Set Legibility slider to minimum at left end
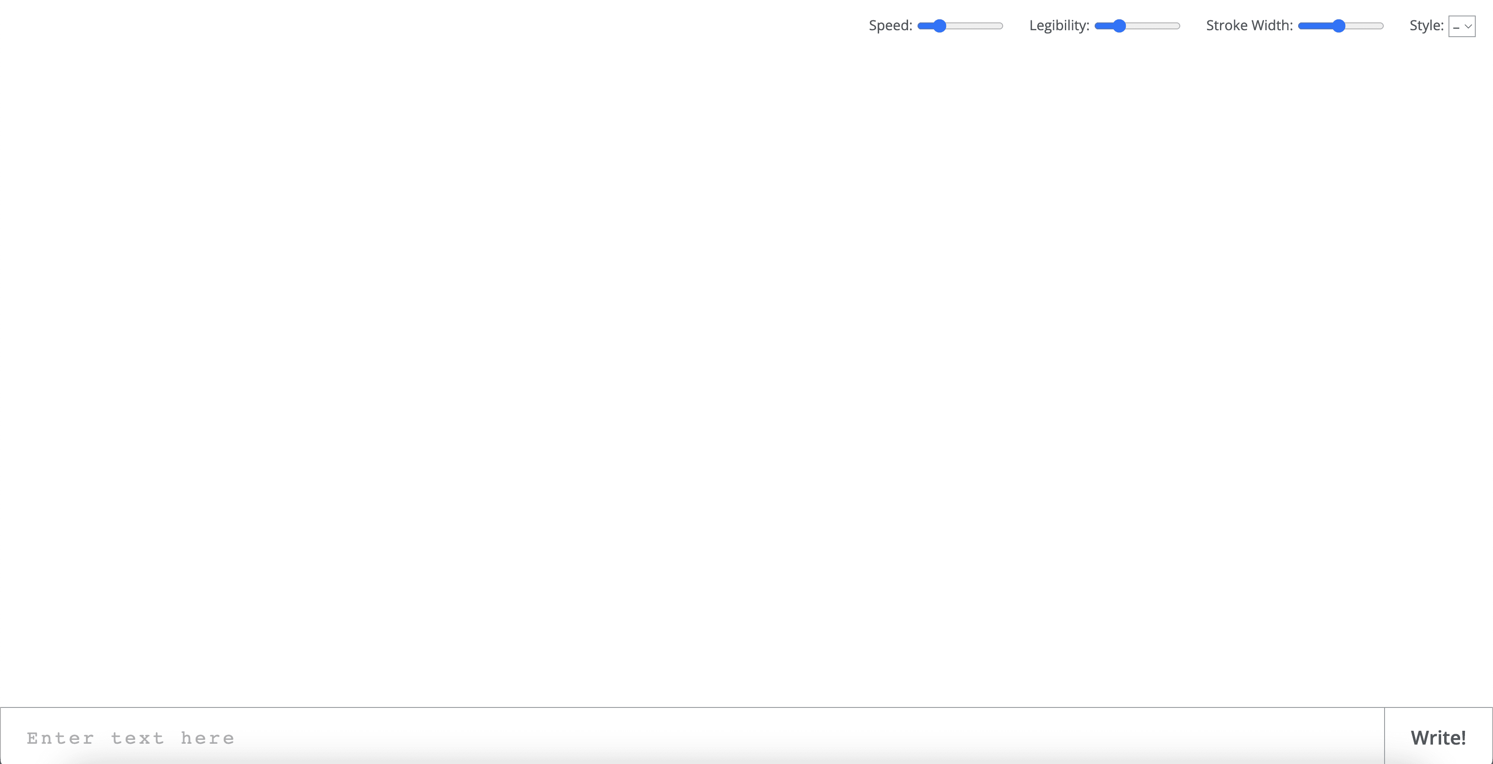This screenshot has height=764, width=1493. (x=1096, y=26)
